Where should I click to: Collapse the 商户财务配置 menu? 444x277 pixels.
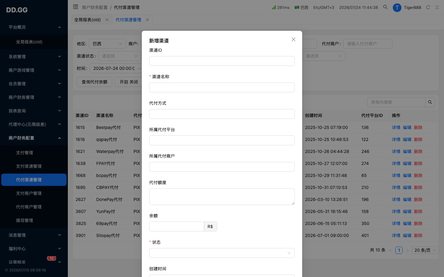coord(34,138)
